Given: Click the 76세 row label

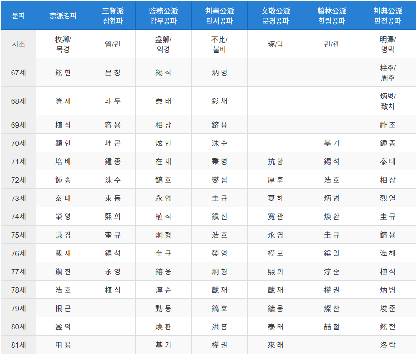Looking at the screenshot, I should 18,253.
